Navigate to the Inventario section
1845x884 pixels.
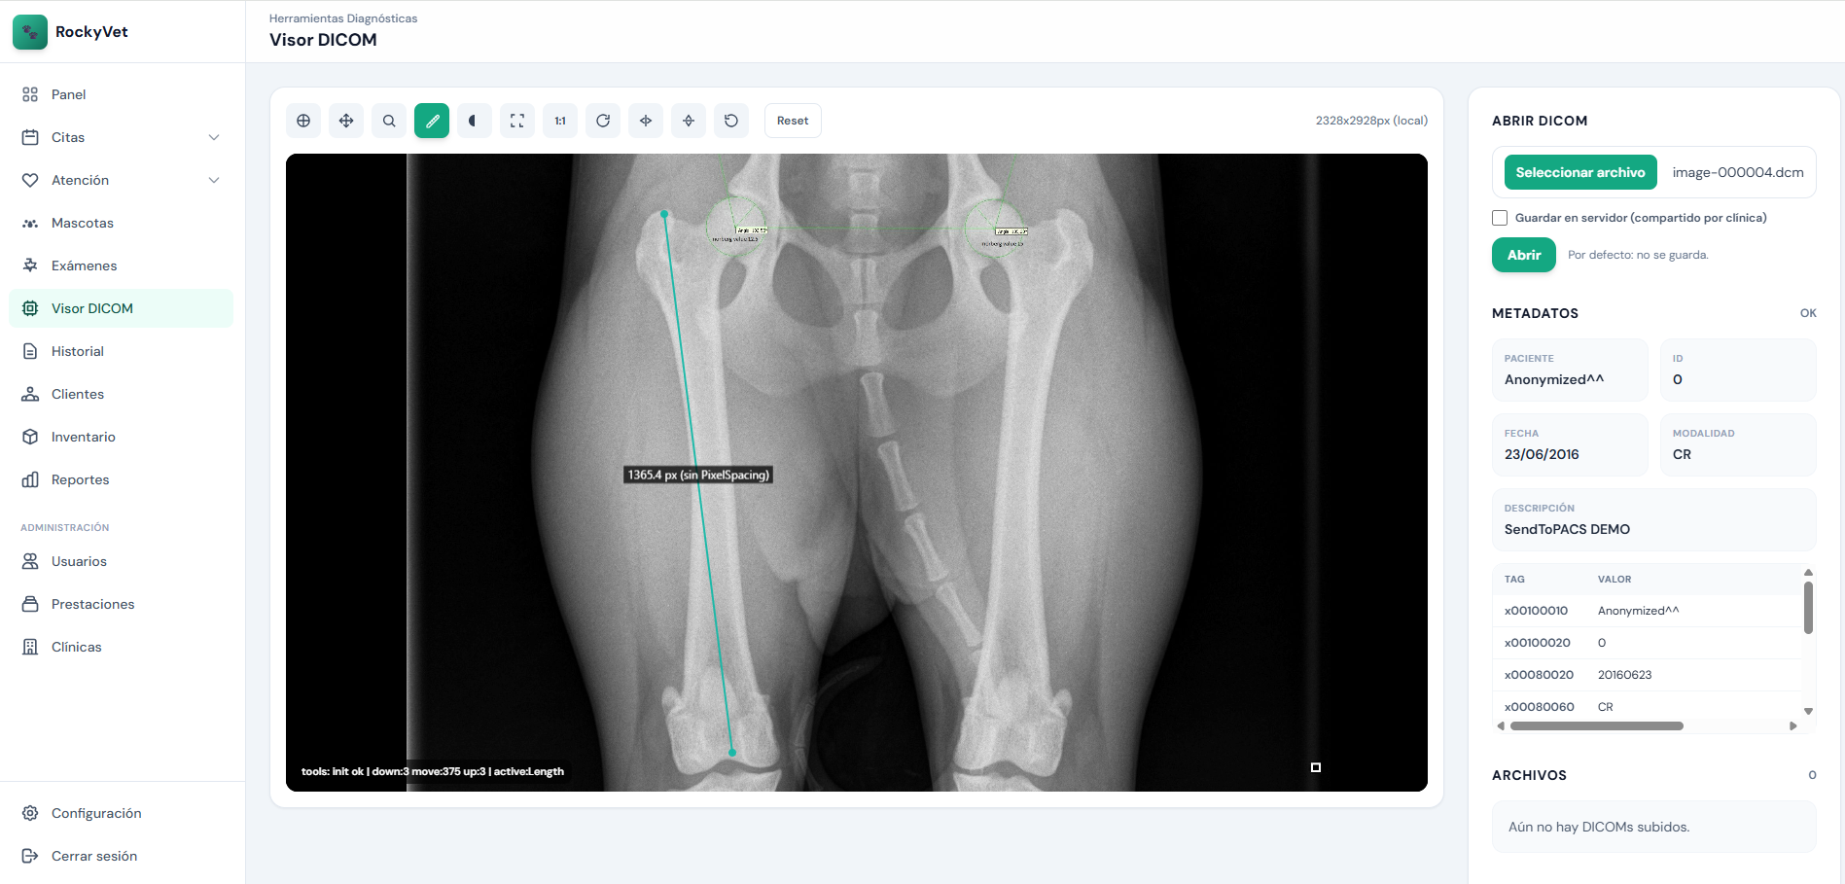82,436
